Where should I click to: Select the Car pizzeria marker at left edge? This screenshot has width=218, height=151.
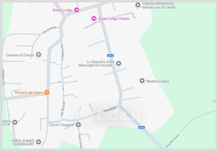(15, 122)
